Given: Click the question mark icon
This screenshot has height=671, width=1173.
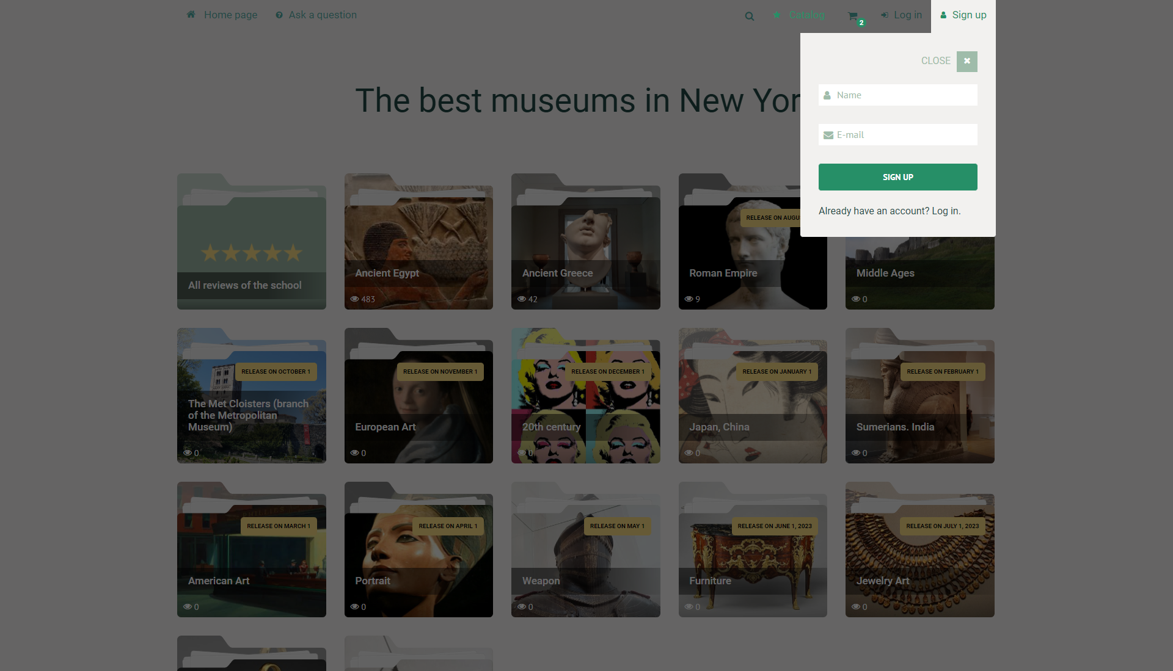Looking at the screenshot, I should pyautogui.click(x=279, y=15).
